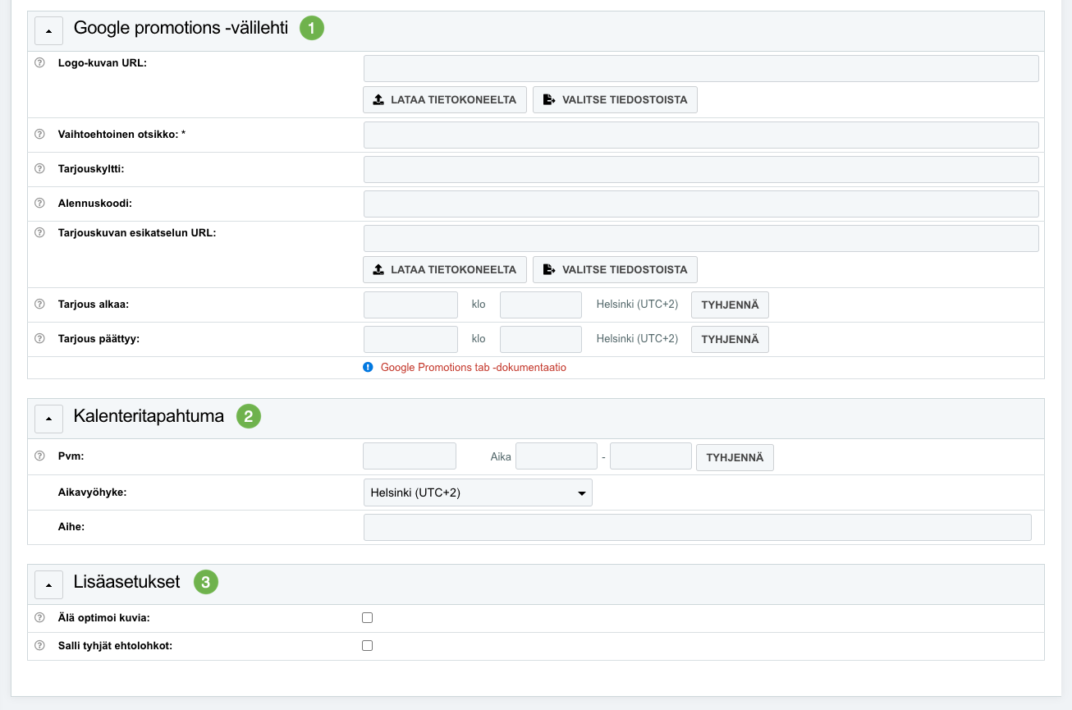Click blue info icon before documentation link

368,368
